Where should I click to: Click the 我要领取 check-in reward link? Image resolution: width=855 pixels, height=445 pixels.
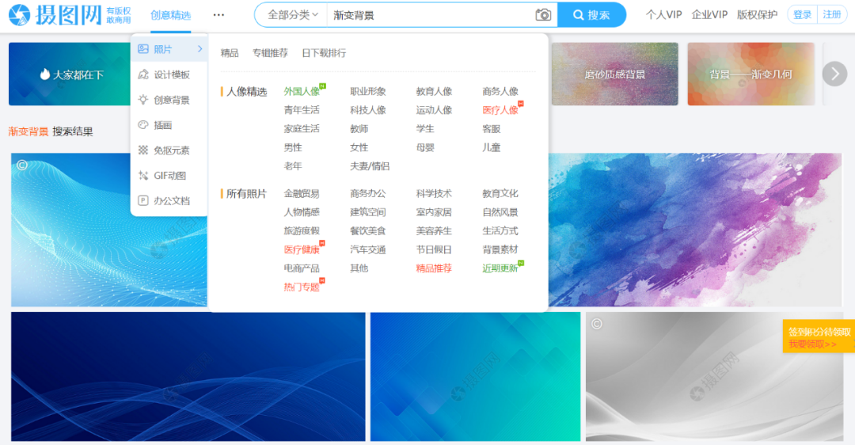tap(812, 344)
